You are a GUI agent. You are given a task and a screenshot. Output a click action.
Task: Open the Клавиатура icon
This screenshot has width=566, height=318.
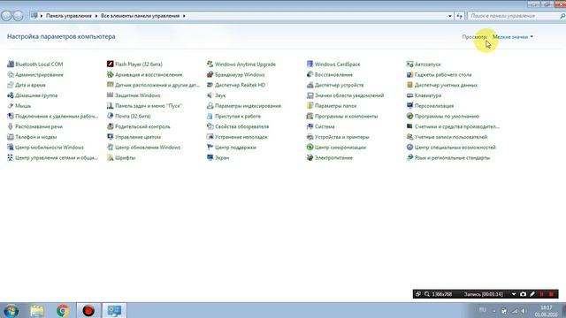tap(409, 95)
